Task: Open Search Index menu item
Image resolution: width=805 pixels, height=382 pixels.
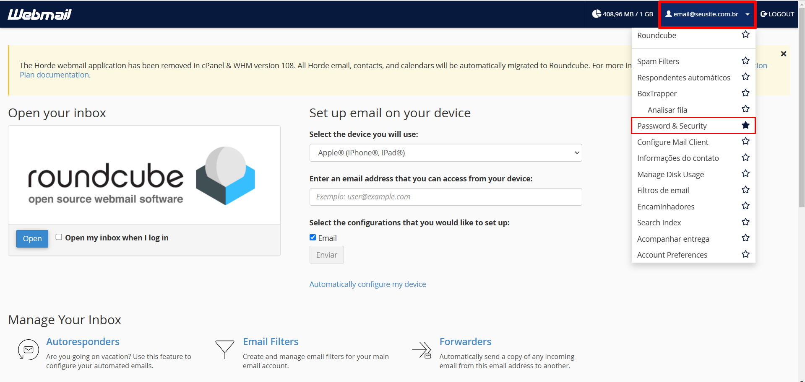Action: click(659, 223)
